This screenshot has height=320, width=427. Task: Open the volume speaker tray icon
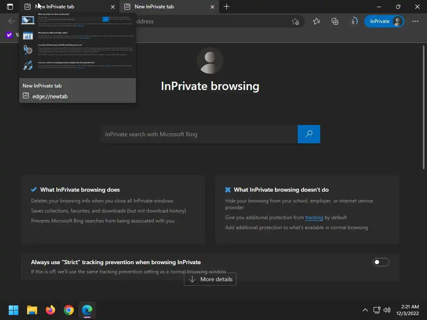pos(387,310)
